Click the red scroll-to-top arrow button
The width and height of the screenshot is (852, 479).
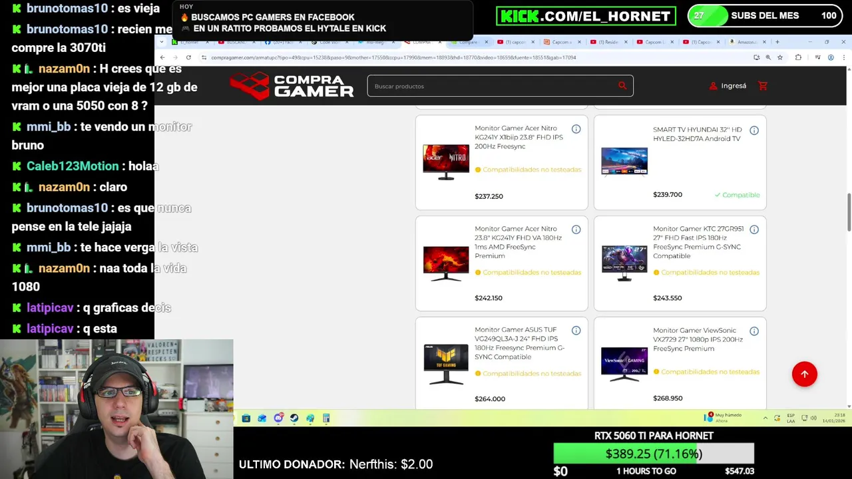pos(804,374)
